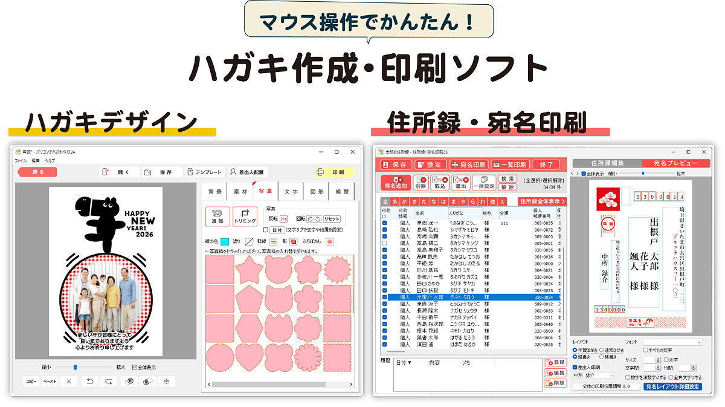Click the 影 shadow icon
The image size is (725, 407).
coord(294,241)
